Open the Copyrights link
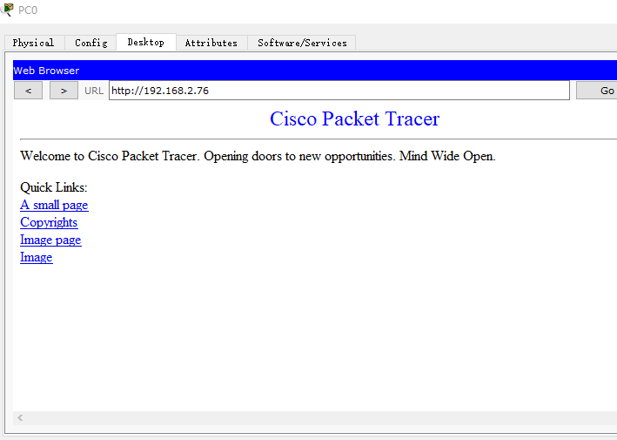 click(x=49, y=222)
